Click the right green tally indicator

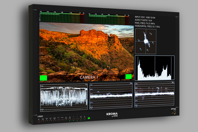(x=128, y=77)
